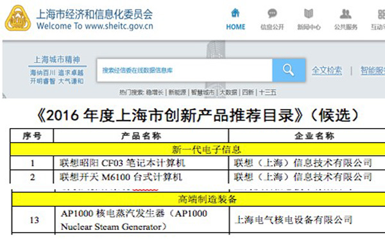Click hot search keyword 智慧城市
The image size is (385, 239).
[203, 92]
